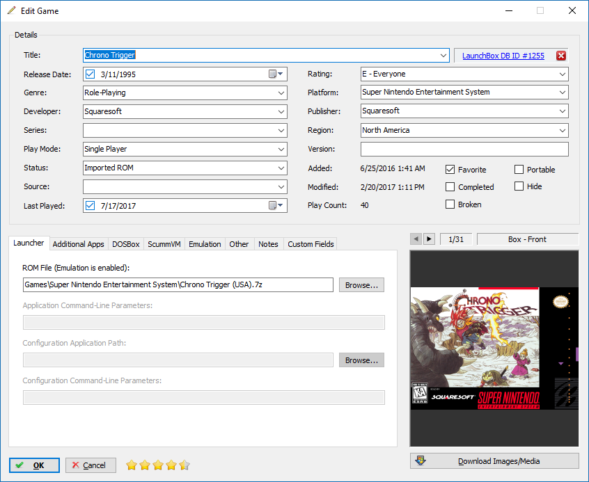Minimize the Edit Game window
Viewport: 589px width, 482px height.
(509, 10)
